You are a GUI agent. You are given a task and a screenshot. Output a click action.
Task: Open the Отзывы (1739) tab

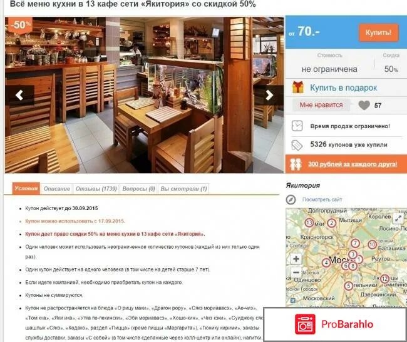pos(96,189)
